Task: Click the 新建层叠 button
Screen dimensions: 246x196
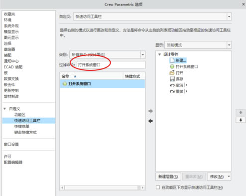Action: [x=168, y=177]
